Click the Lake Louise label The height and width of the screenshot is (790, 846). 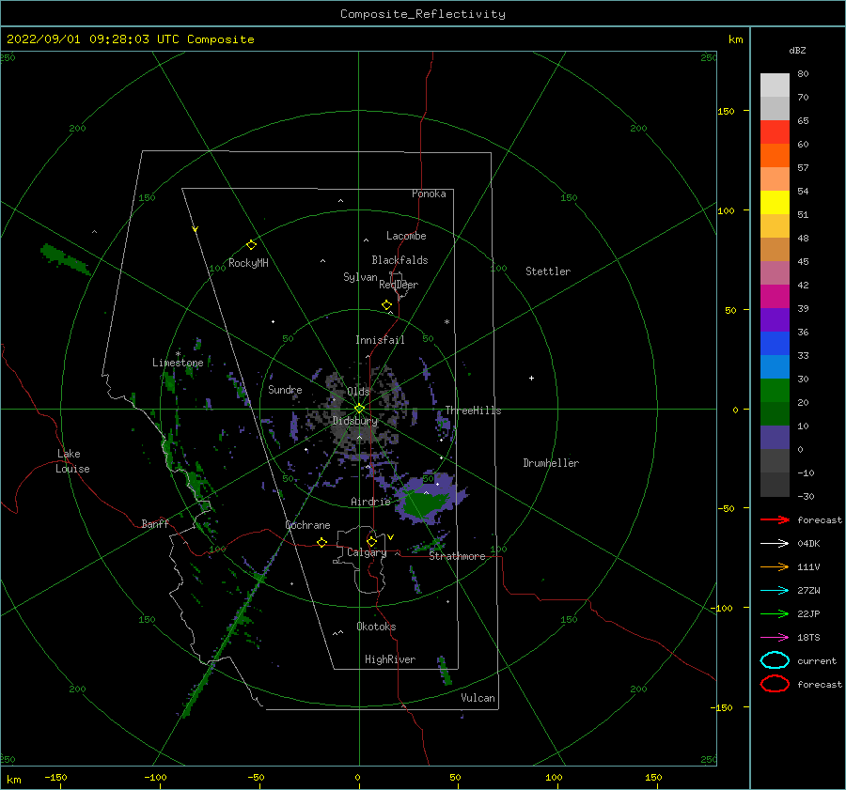click(x=72, y=461)
